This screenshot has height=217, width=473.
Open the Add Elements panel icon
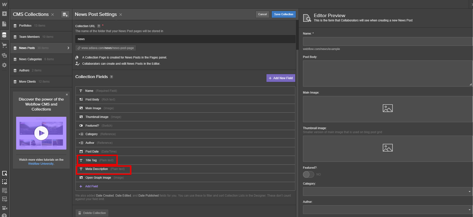[4, 14]
